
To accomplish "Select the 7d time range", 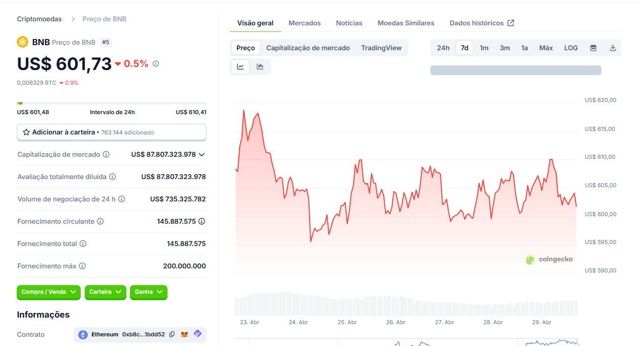I will pyautogui.click(x=464, y=48).
